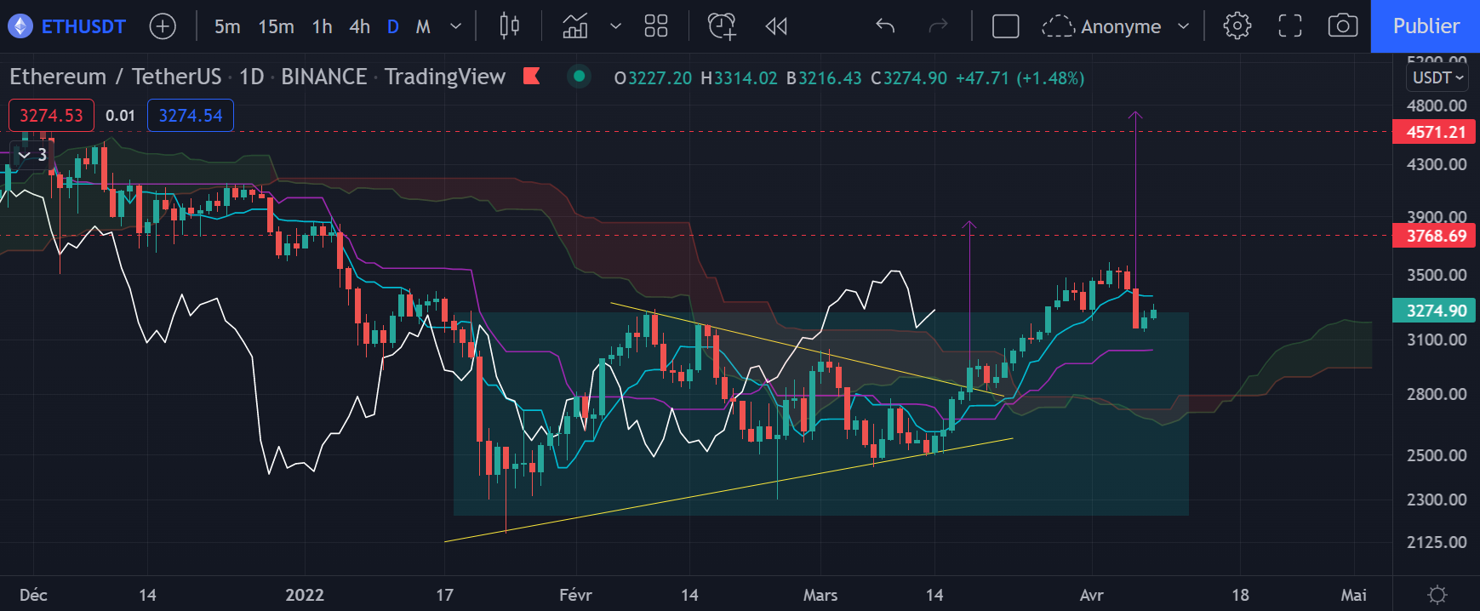Click the blue Publier button
Screen dimensions: 1480x611
(1426, 26)
